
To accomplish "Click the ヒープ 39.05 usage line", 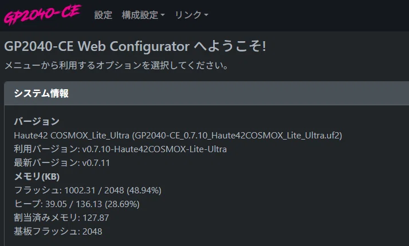I will (77, 204).
